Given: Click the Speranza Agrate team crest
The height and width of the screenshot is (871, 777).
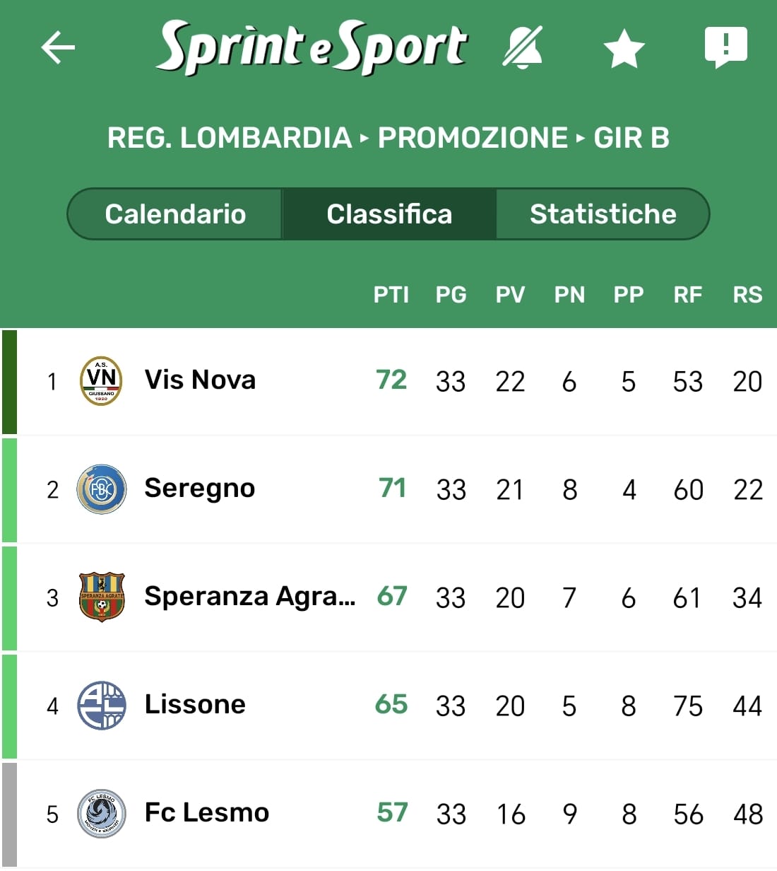Looking at the screenshot, I should tap(101, 597).
